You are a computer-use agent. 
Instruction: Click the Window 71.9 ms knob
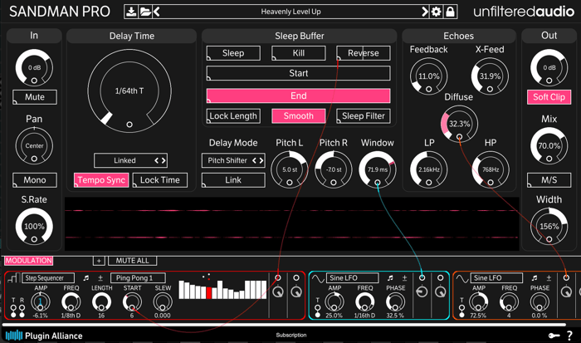(x=377, y=169)
